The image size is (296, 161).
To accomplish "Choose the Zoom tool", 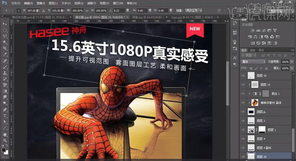I will (5, 140).
